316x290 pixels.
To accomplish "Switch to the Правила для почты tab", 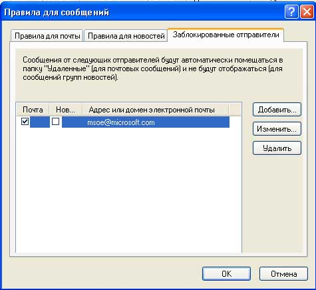I will [x=47, y=36].
